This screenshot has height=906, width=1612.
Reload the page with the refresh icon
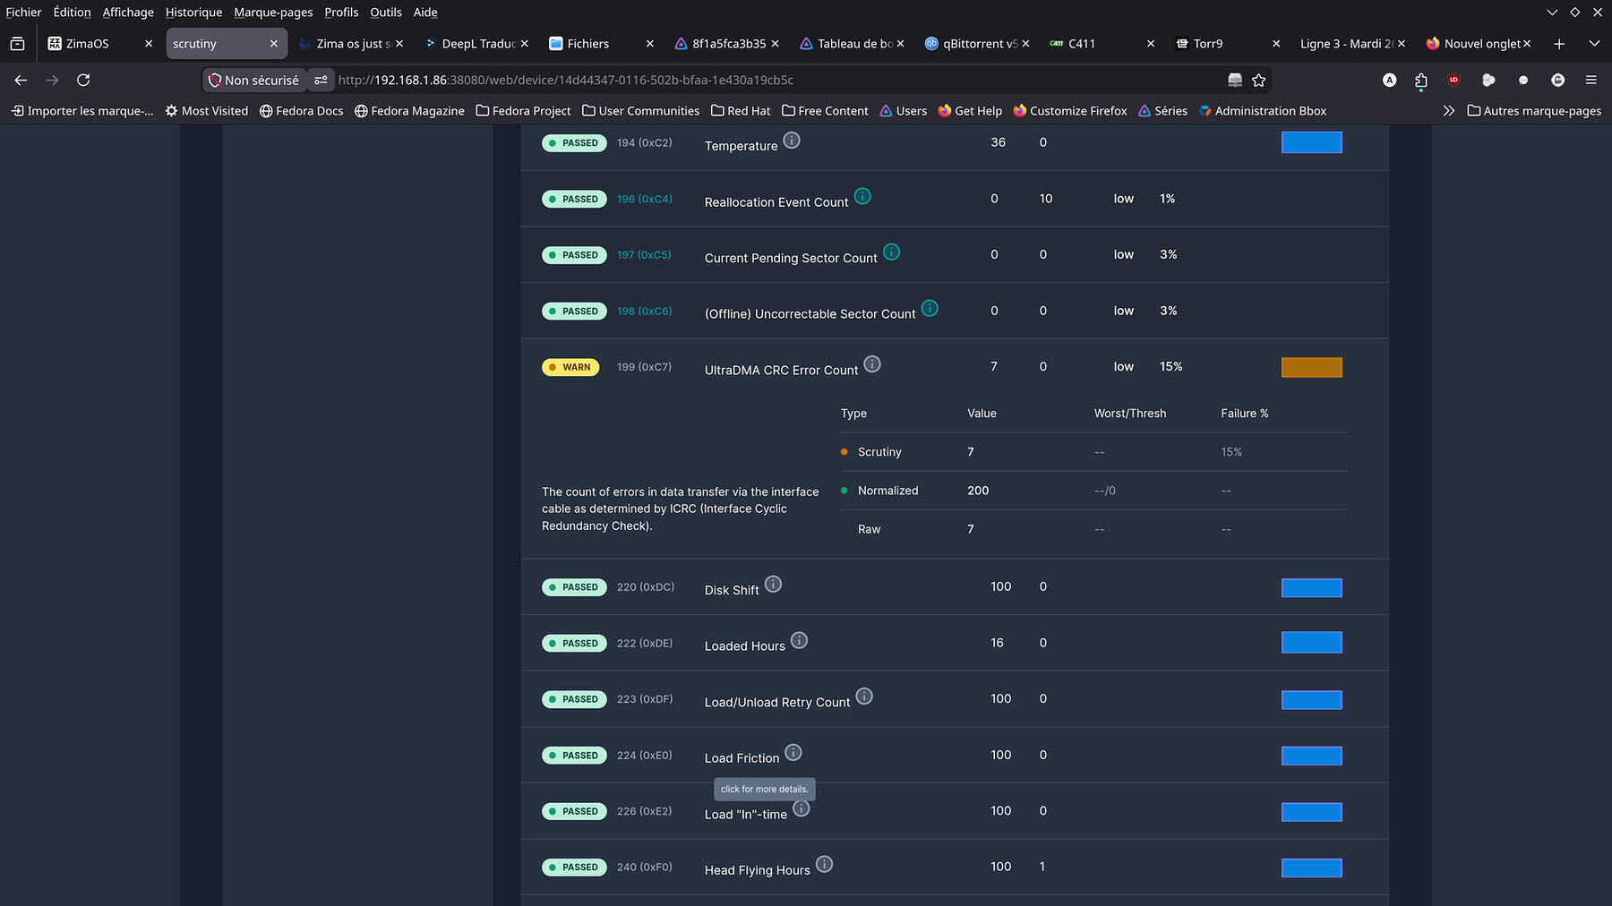point(83,80)
